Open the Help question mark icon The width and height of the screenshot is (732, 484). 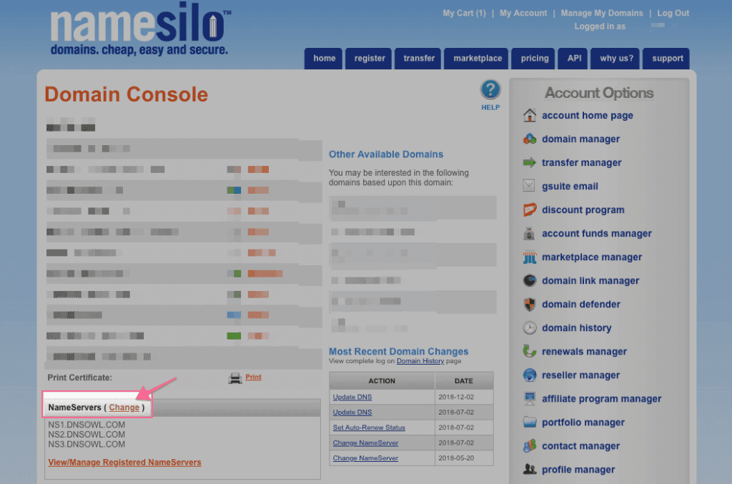tap(490, 90)
